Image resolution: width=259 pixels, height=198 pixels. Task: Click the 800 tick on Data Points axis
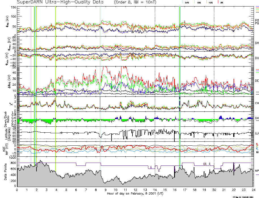coord(13,163)
